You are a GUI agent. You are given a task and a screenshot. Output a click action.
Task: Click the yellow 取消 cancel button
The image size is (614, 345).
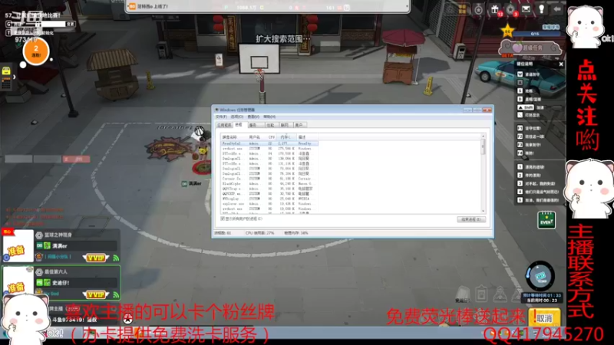coord(544,318)
